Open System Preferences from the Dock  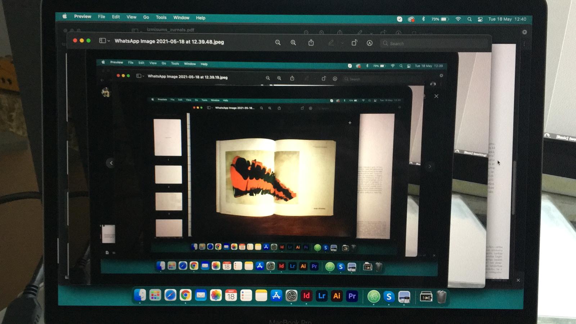(x=291, y=296)
